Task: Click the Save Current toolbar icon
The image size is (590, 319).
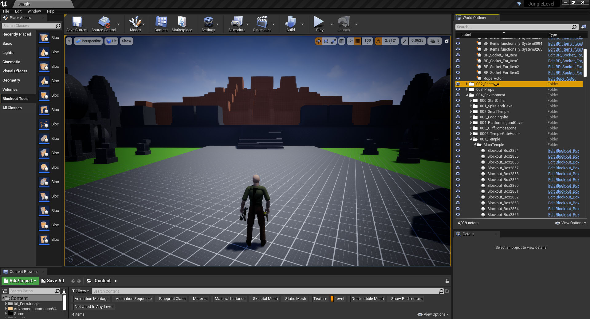Action: coord(77,23)
